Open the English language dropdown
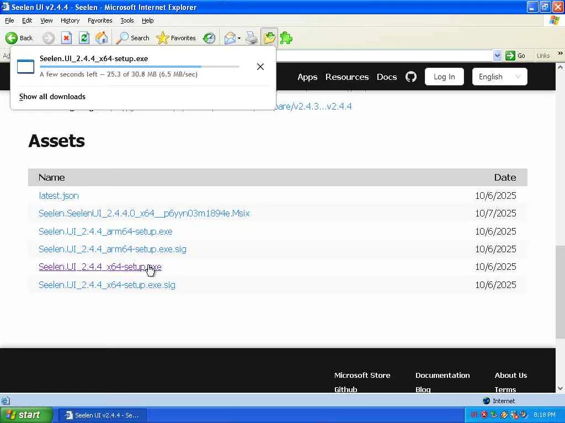This screenshot has width=565, height=423. [x=499, y=77]
